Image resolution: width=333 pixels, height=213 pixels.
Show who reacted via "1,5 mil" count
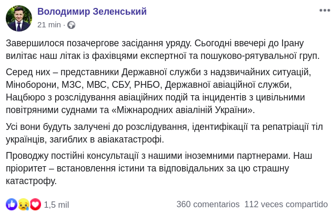coord(56,205)
